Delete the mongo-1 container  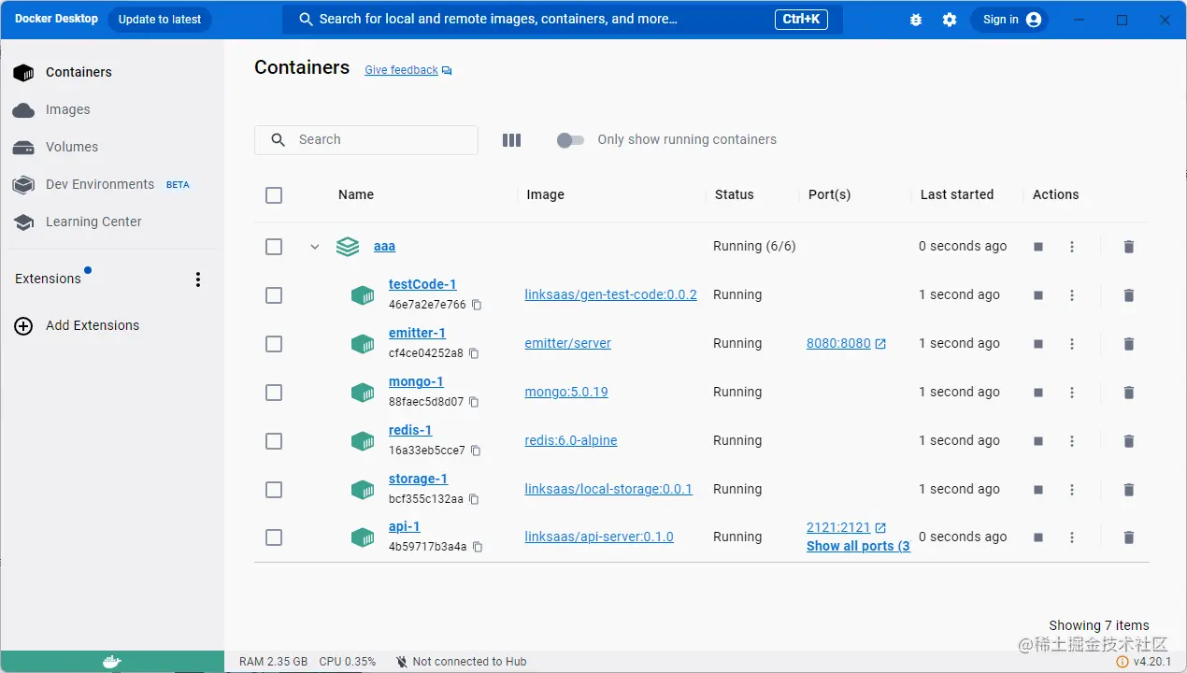[x=1128, y=393]
